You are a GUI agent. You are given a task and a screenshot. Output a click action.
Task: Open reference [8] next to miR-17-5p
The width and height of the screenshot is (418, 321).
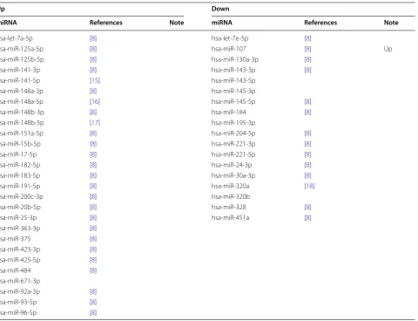click(x=93, y=154)
